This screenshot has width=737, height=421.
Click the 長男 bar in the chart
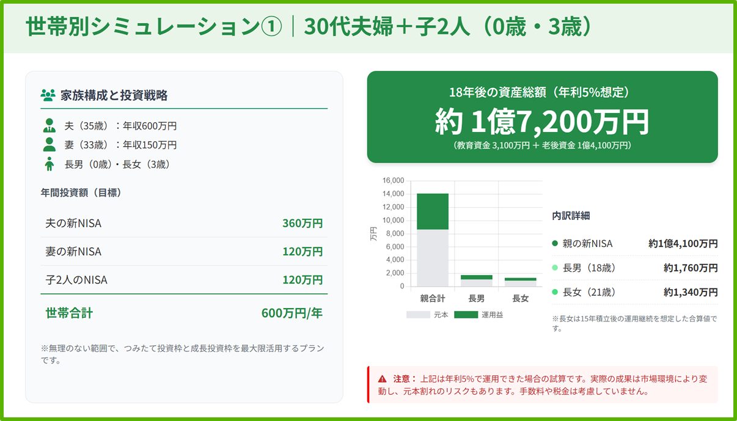click(476, 280)
